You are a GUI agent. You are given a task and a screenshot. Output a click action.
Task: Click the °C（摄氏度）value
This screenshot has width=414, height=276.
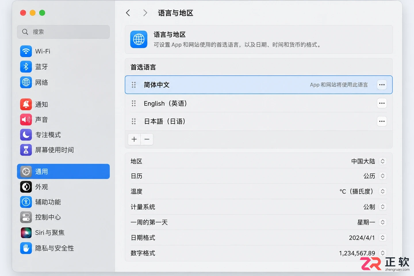pyautogui.click(x=356, y=191)
